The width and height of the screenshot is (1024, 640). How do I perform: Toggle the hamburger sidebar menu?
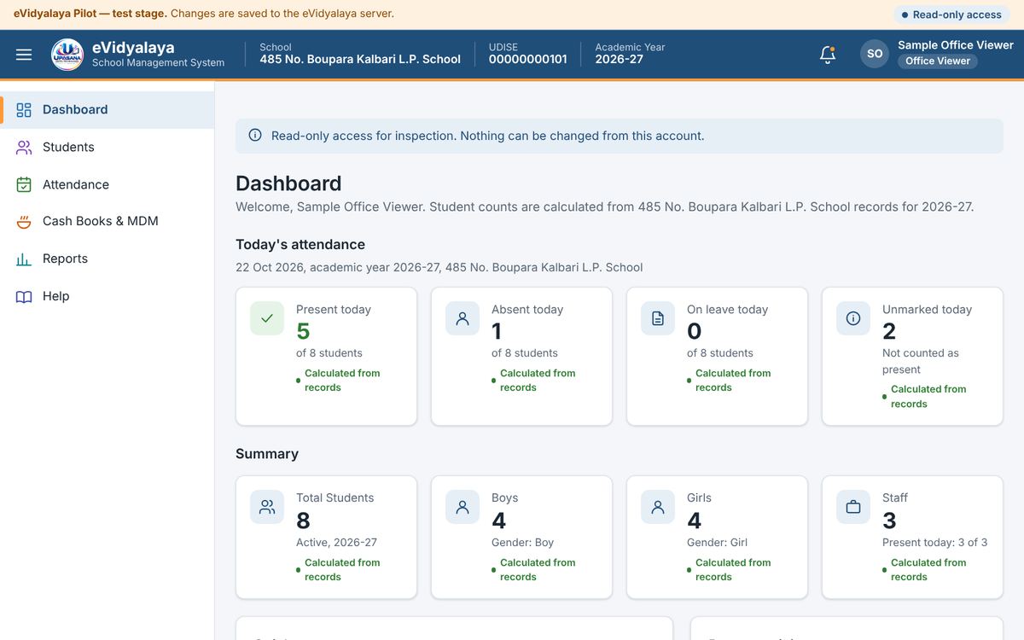[24, 55]
